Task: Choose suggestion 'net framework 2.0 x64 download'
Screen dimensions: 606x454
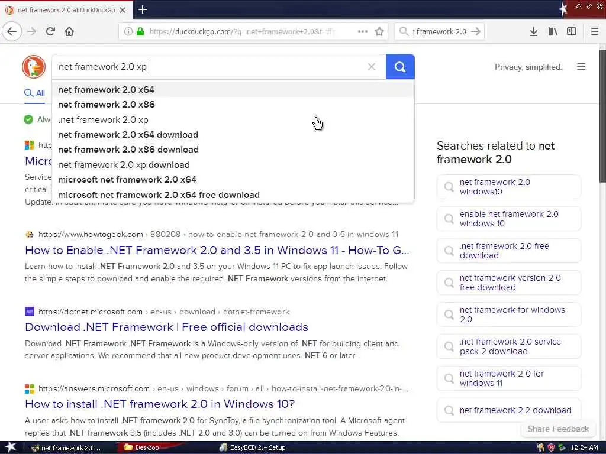Action: 233,135
